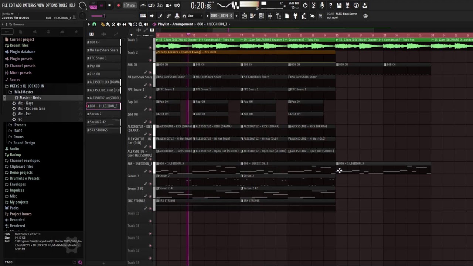
Task: Select the Delete tool in playlist toolbar
Action: [x=113, y=24]
